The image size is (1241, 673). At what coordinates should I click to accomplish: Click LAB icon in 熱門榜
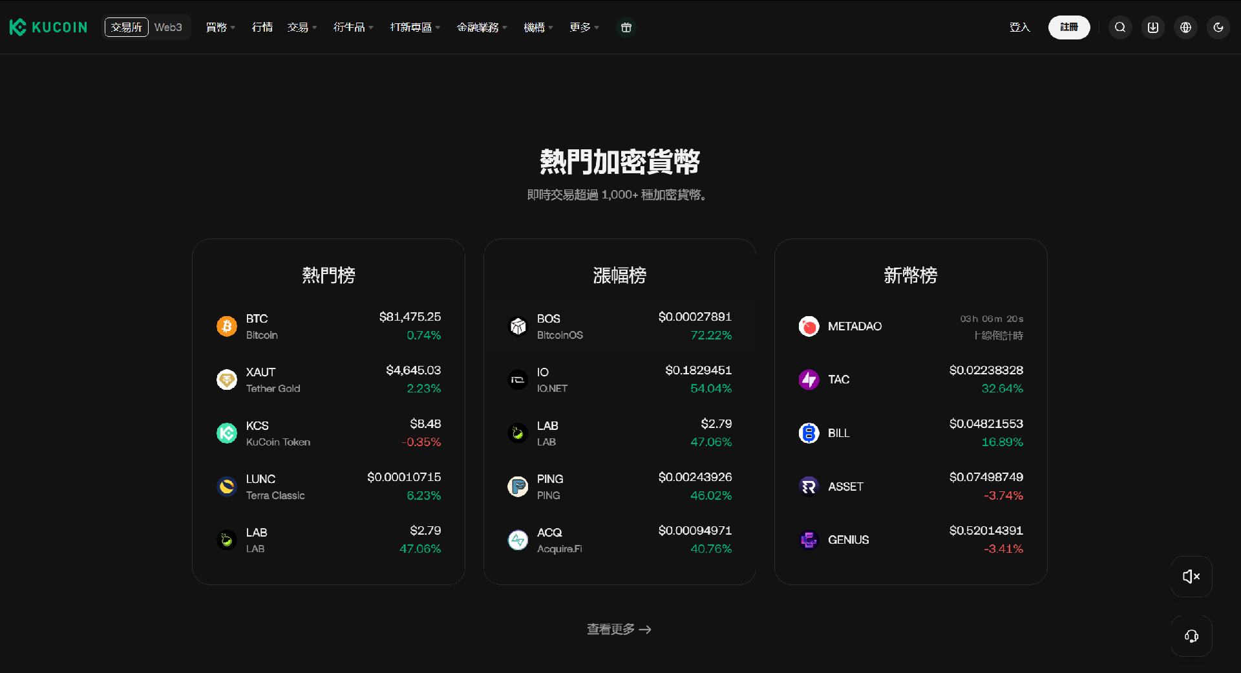227,540
